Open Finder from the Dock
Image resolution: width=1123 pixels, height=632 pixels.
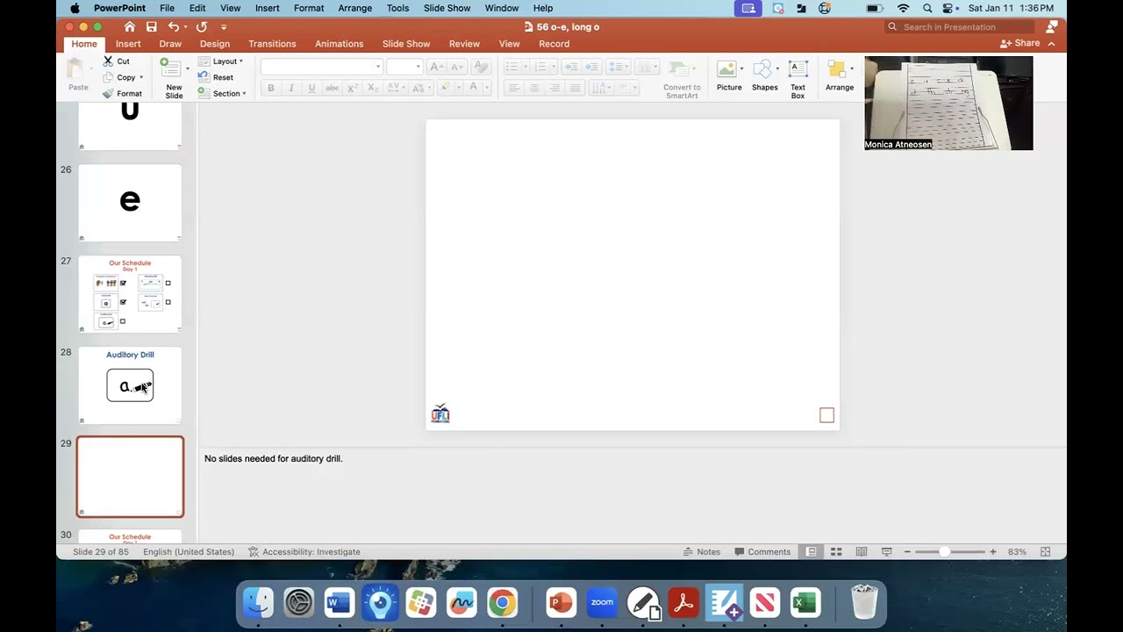coord(258,603)
